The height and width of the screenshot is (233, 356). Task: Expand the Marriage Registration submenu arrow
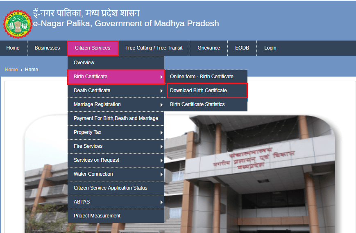point(161,105)
